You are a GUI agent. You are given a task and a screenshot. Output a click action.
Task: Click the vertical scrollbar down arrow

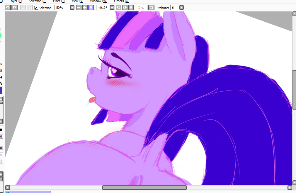pyautogui.click(x=294, y=183)
